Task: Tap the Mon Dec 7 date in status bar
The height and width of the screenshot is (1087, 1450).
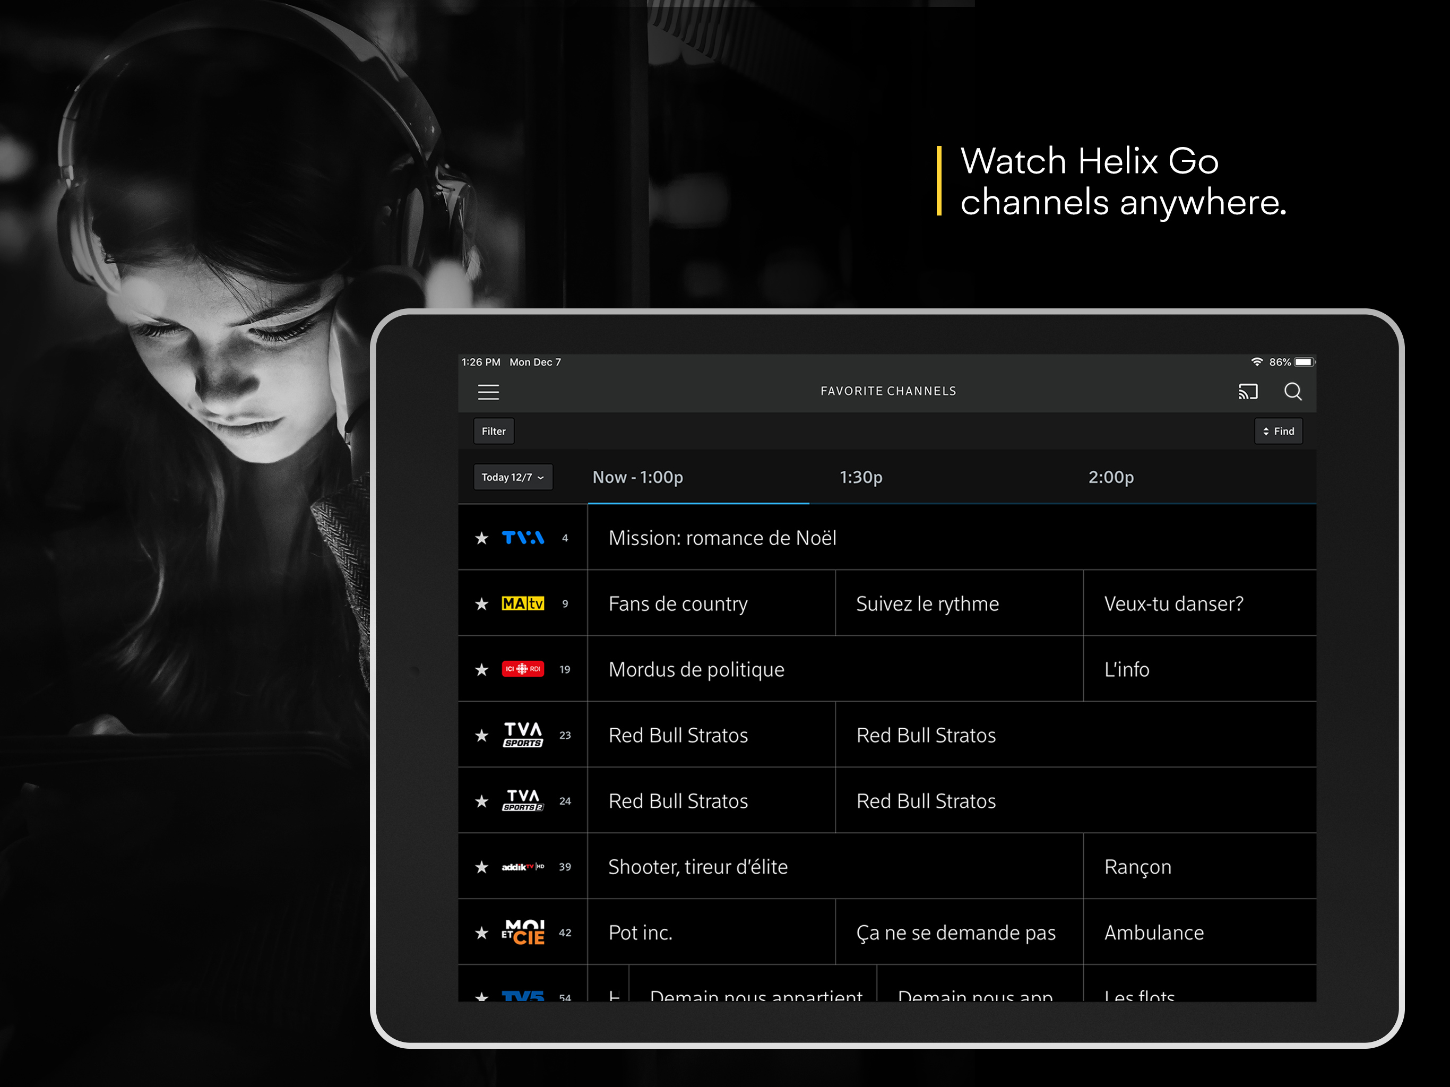Action: pyautogui.click(x=535, y=362)
